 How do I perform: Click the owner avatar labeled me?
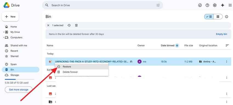[x=139, y=61]
